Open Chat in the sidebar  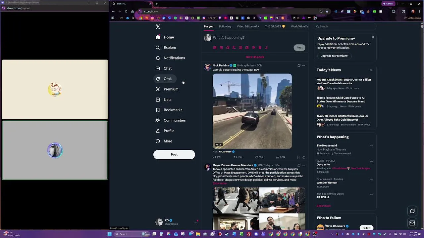pos(164,68)
